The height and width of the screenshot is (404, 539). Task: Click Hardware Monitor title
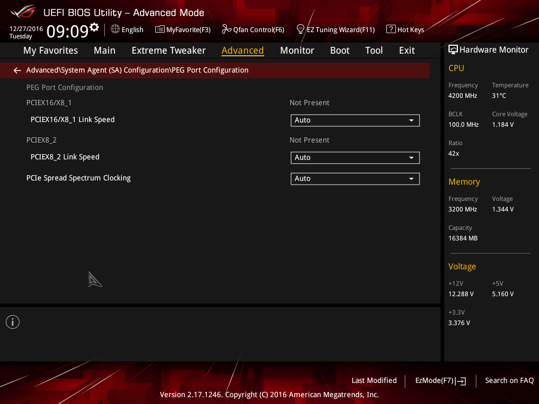point(494,50)
